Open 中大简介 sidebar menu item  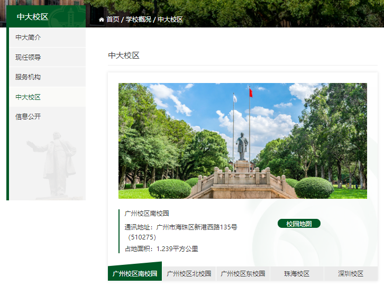[48, 37]
